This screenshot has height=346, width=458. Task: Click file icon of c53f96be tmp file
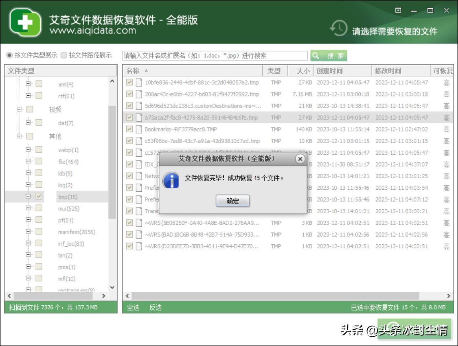(x=139, y=141)
